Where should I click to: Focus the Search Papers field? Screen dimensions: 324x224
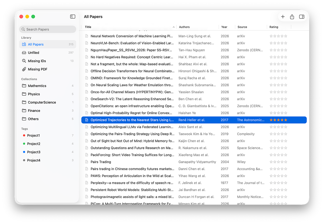coord(48,29)
